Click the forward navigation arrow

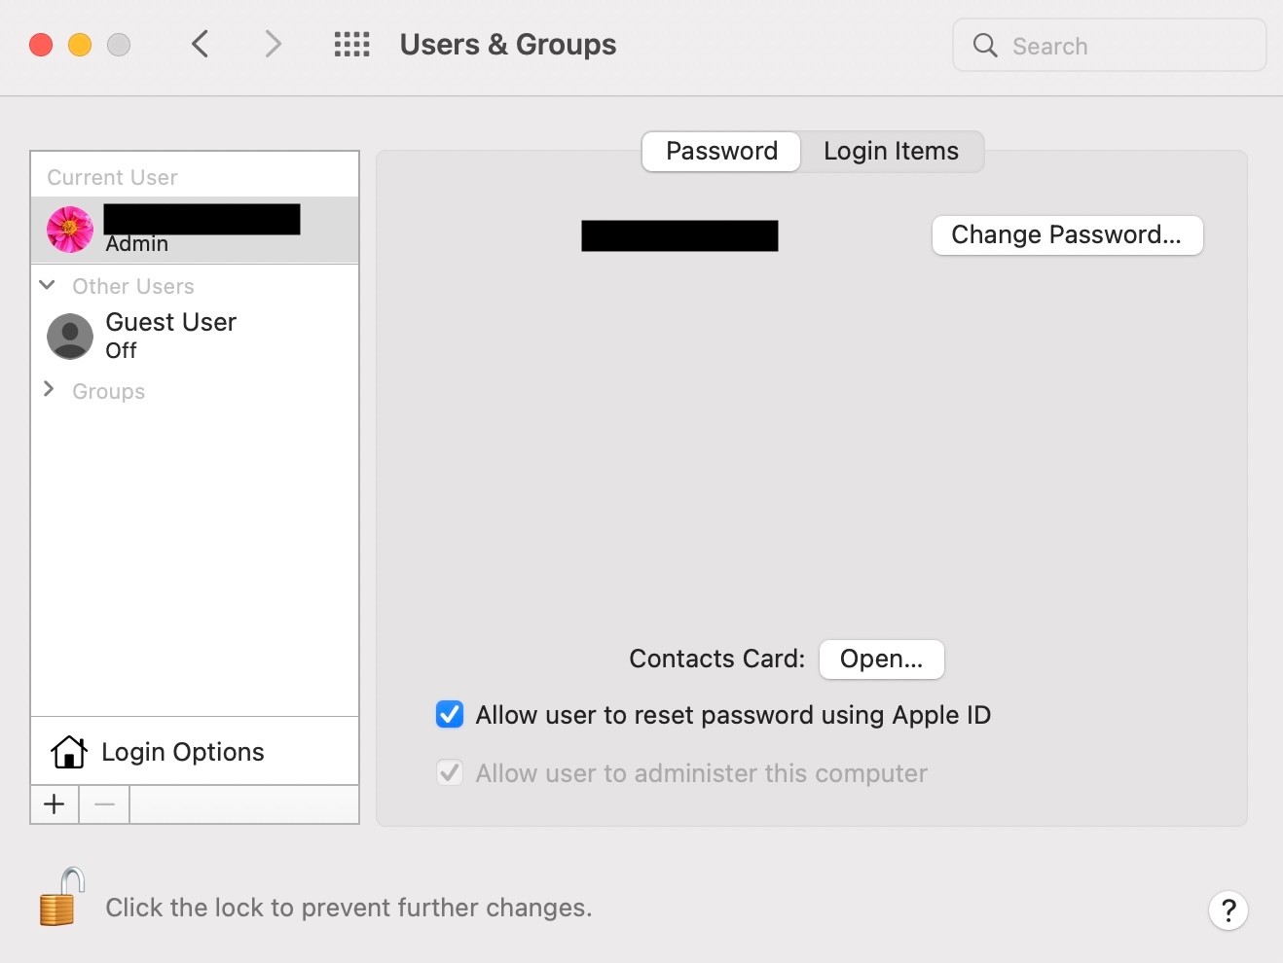click(x=274, y=44)
